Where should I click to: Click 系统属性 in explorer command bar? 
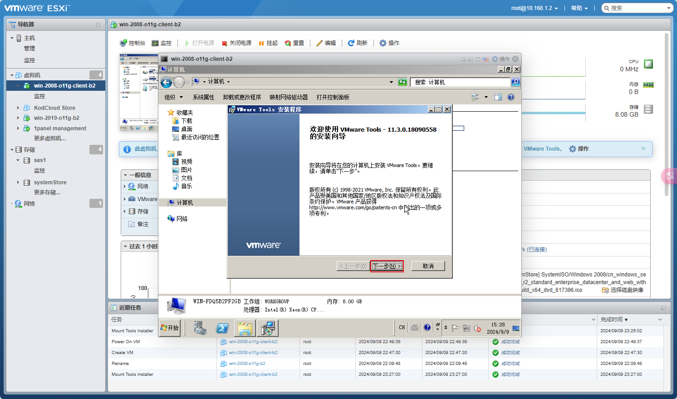coord(203,97)
